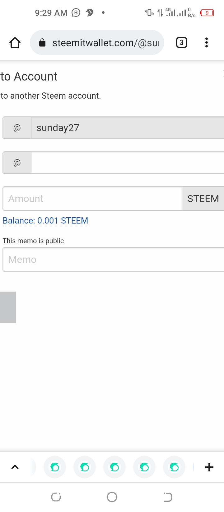Screen dimensions: 224x512
Task: Expand the tab strip with the up chevron
Action: pyautogui.click(x=15, y=467)
